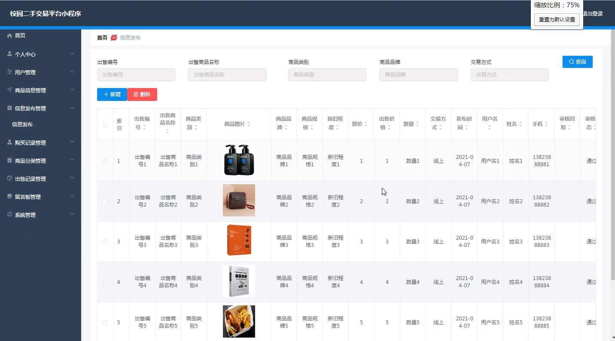Screen dimensions: 615x341
Task: Open the food box image in row 5
Action: (239, 322)
